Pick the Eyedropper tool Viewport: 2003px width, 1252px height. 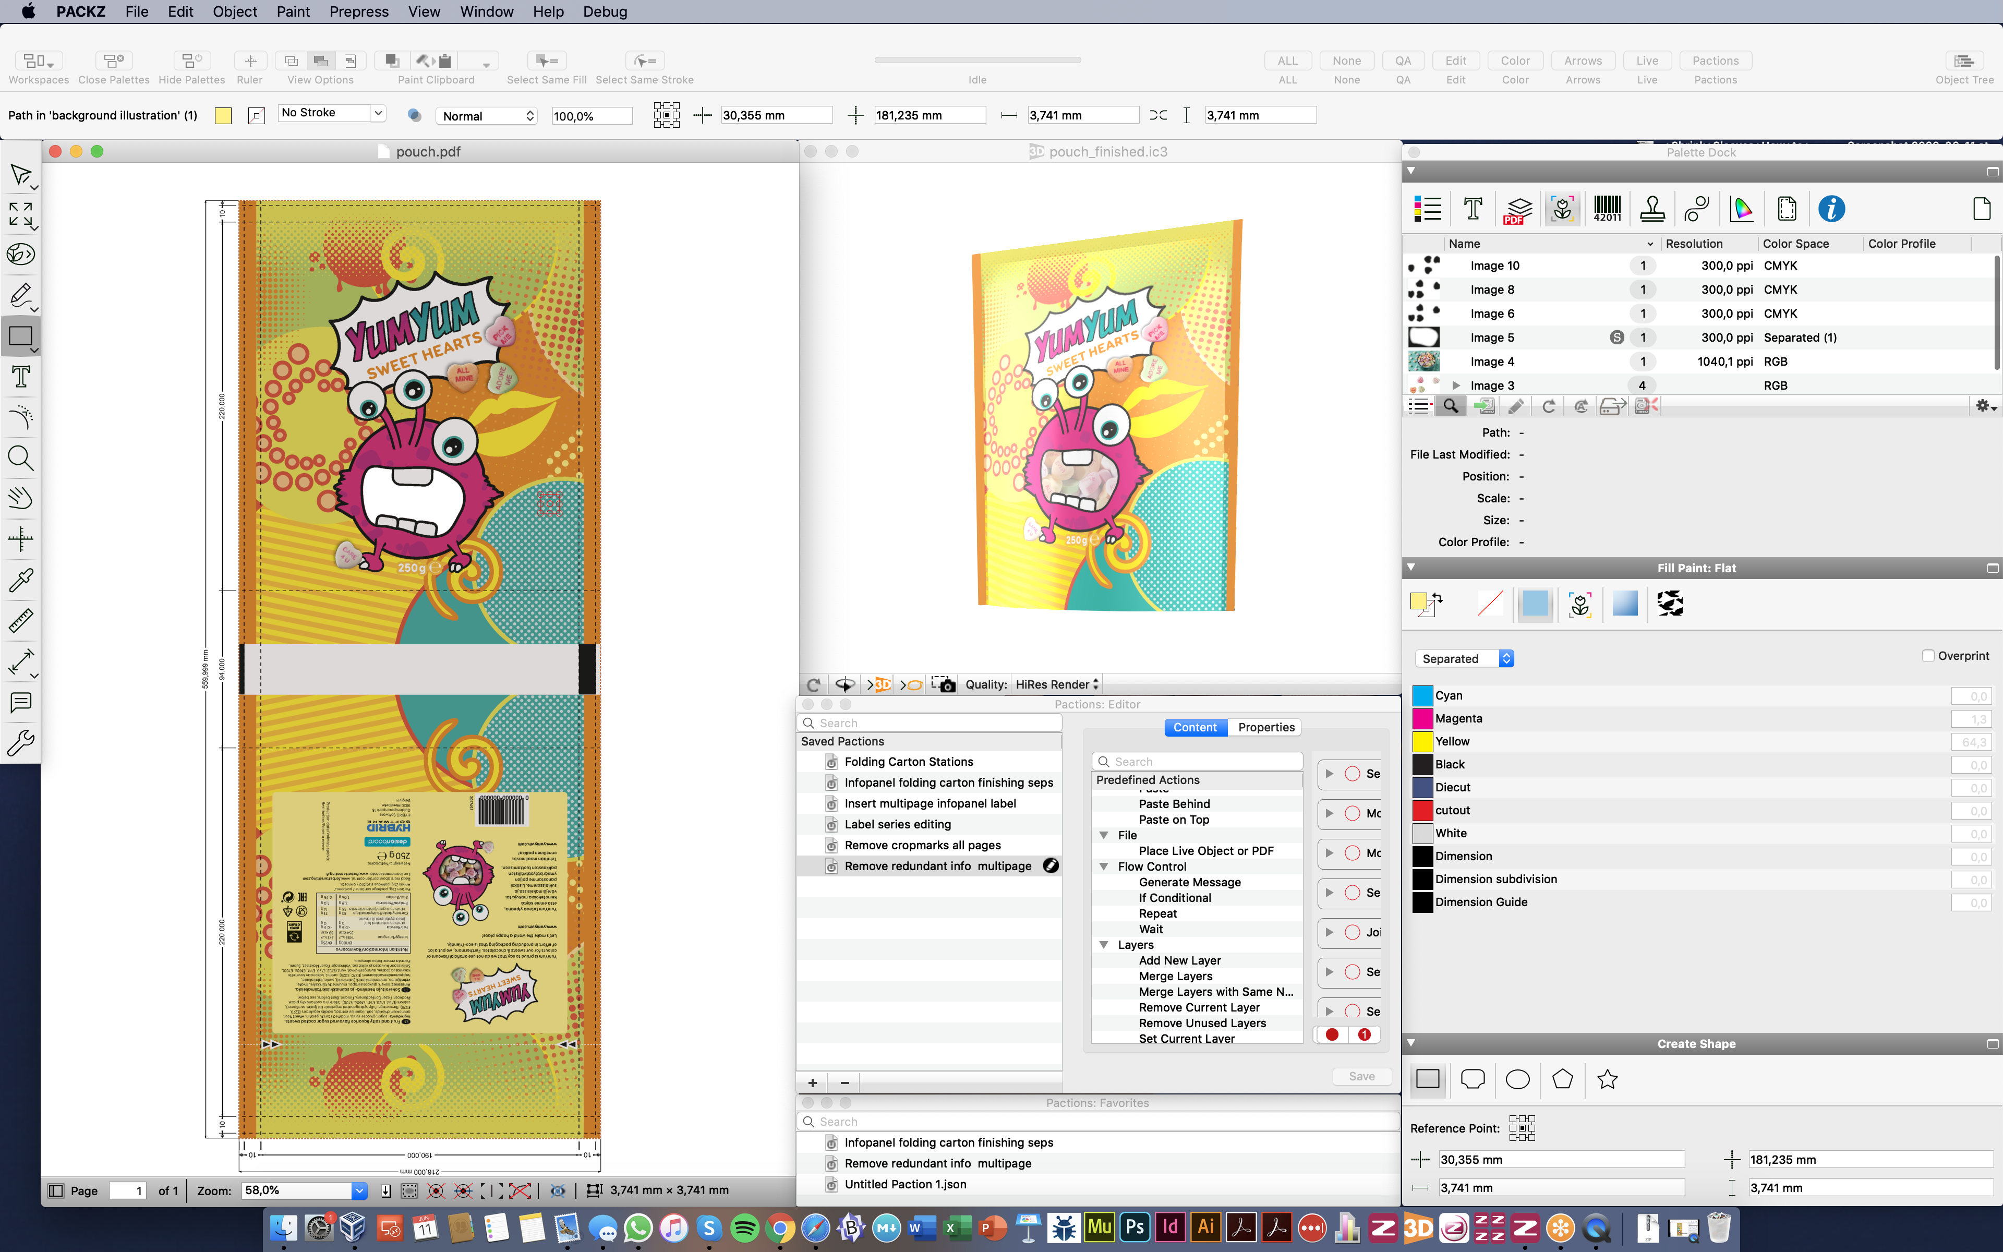[x=21, y=580]
